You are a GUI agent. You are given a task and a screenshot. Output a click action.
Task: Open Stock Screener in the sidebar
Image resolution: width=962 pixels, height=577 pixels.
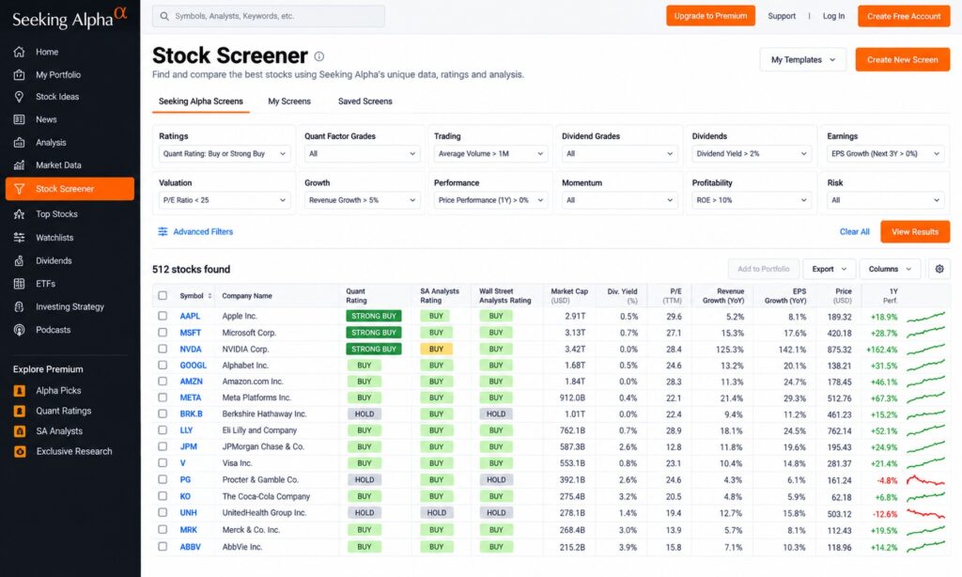click(x=70, y=189)
